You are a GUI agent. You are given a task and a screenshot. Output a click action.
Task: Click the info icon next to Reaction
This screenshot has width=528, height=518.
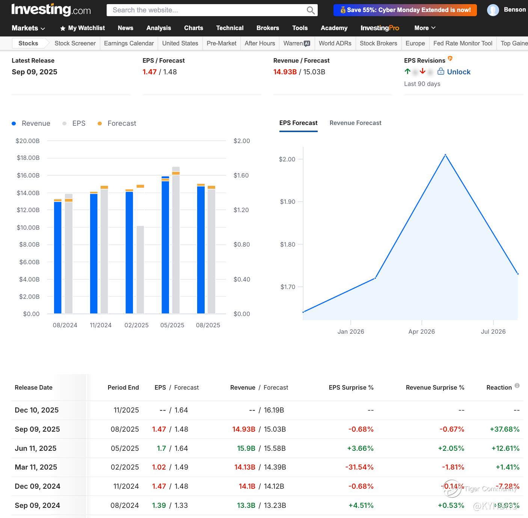coord(517,385)
